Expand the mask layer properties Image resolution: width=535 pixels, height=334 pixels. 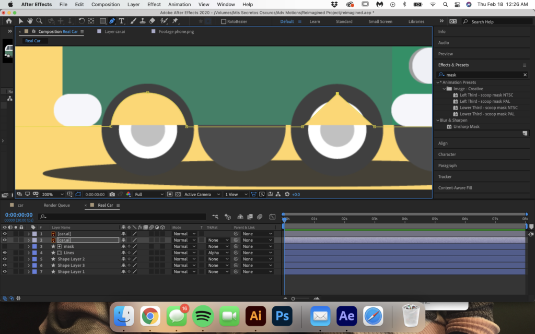point(29,246)
